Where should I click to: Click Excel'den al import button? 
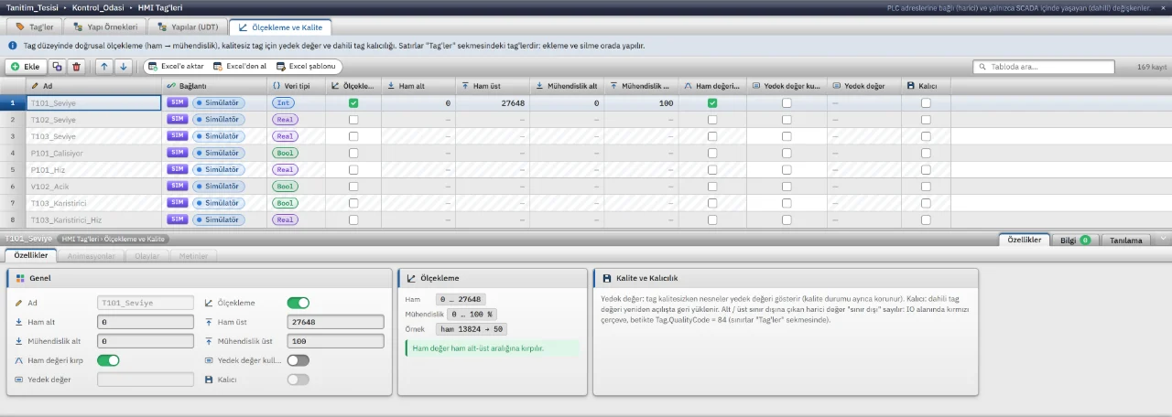click(x=240, y=67)
